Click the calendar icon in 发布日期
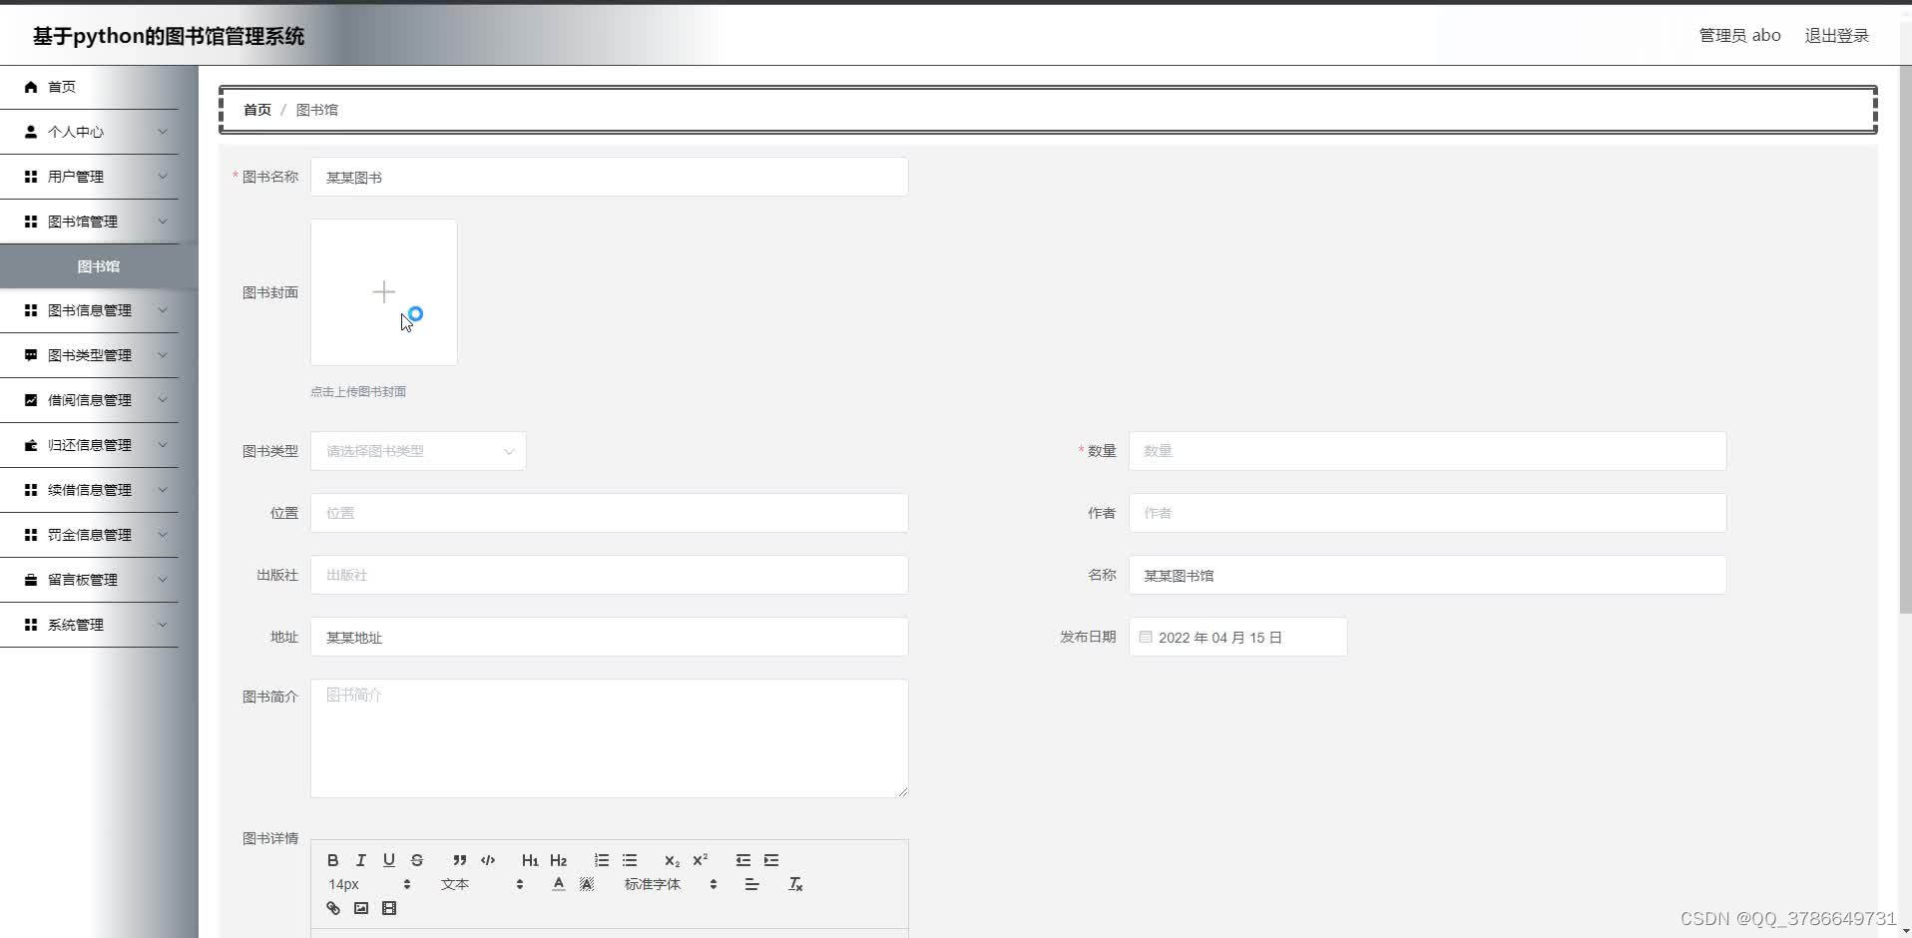The height and width of the screenshot is (938, 1912). [x=1146, y=637]
